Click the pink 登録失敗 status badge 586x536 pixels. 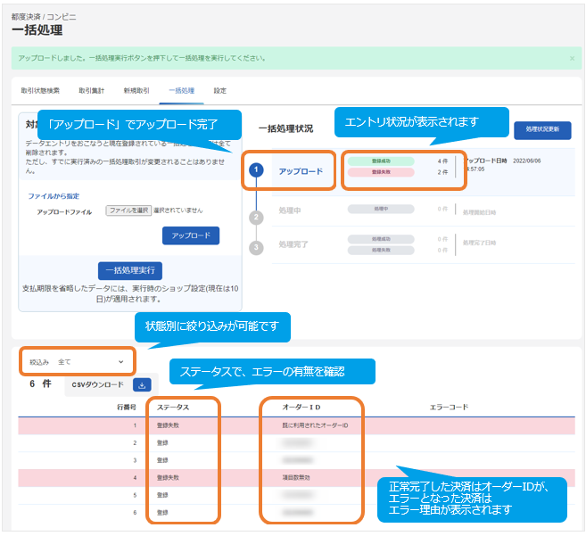[381, 172]
